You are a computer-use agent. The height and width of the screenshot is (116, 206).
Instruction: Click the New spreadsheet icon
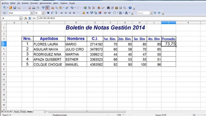point(5,8)
